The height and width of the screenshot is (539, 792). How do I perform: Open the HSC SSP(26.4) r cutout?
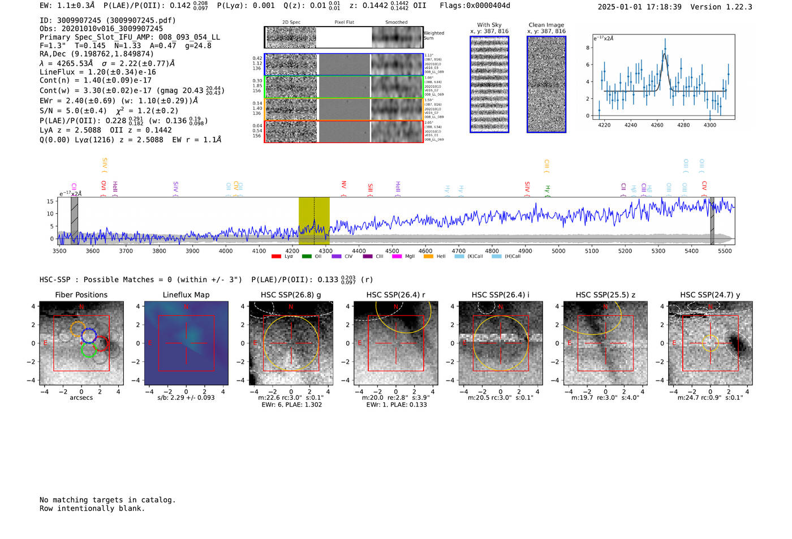pos(395,343)
